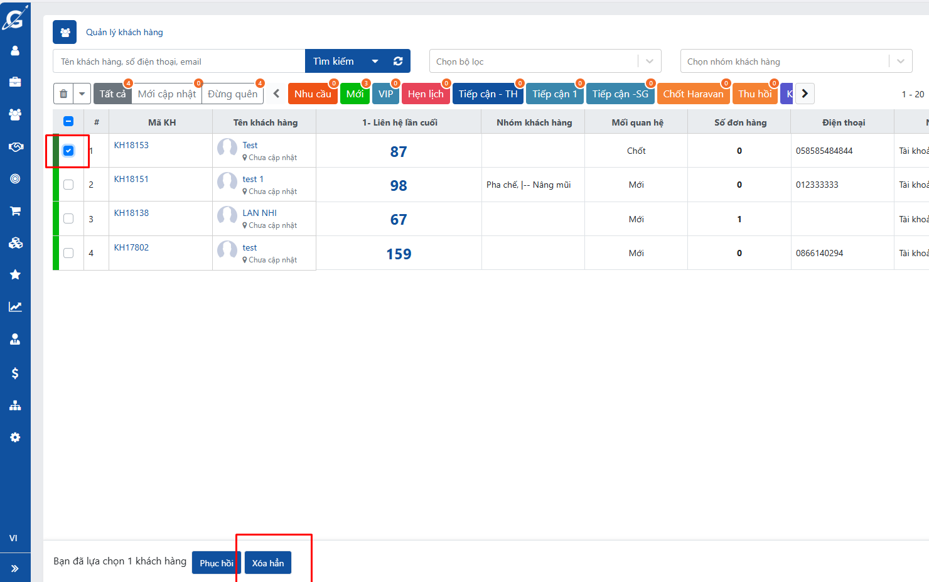Viewport: 929px width, 582px height.
Task: Uncheck the checkbox for customer KH18153
Action: (x=68, y=151)
